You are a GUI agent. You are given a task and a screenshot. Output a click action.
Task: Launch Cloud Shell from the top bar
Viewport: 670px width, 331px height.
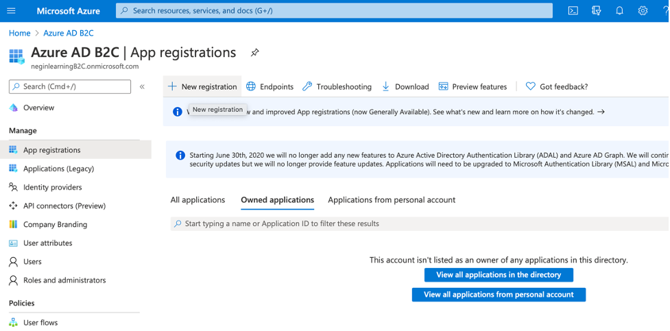coord(573,11)
